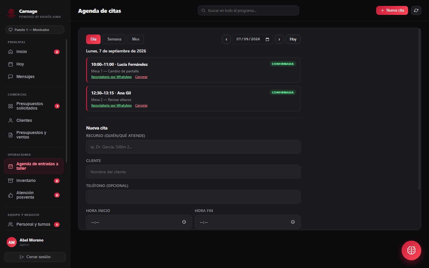The height and width of the screenshot is (268, 429).
Task: Click the calendar picker icon in date field
Action: [x=267, y=39]
